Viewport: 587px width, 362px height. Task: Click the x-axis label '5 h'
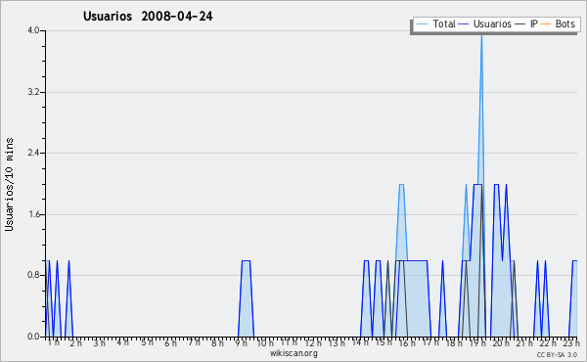[147, 342]
